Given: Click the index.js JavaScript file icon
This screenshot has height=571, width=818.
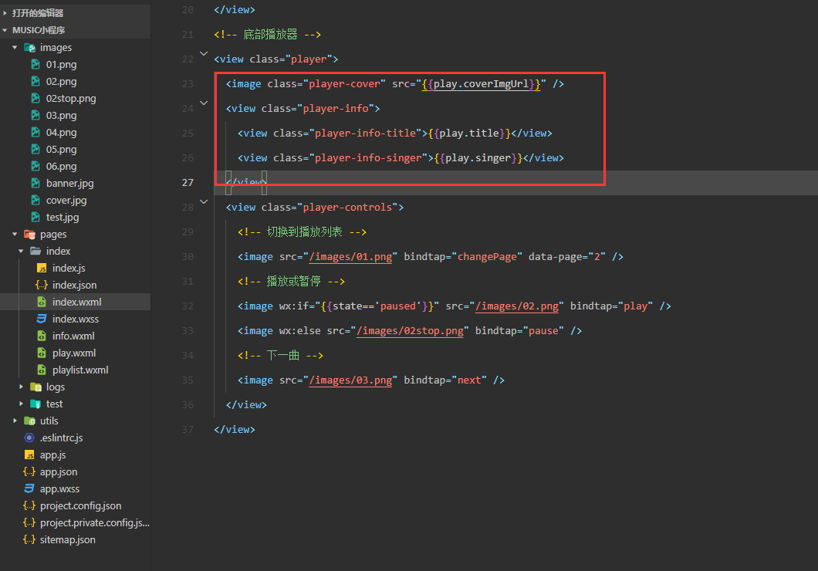Looking at the screenshot, I should (42, 269).
